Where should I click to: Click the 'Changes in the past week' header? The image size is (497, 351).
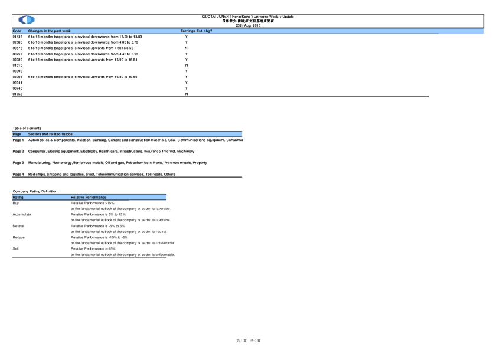pos(49,31)
